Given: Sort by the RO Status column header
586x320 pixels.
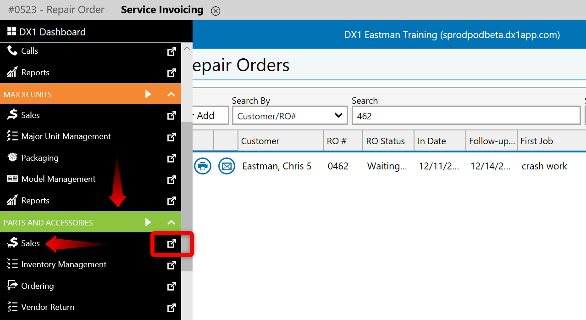Looking at the screenshot, I should (x=388, y=141).
